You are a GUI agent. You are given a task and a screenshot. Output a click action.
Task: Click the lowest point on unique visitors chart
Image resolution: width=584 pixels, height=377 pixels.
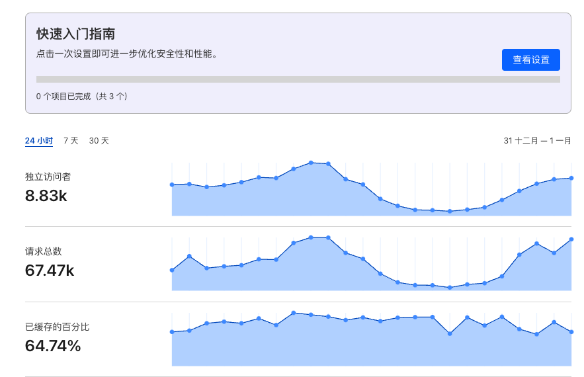pyautogui.click(x=450, y=211)
